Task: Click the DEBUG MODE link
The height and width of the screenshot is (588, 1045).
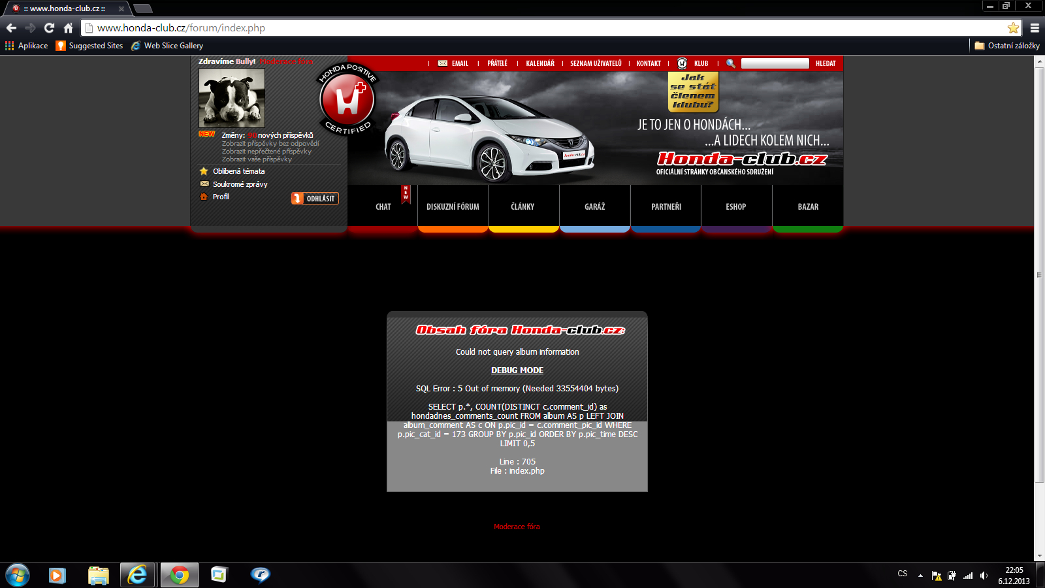Action: point(517,370)
